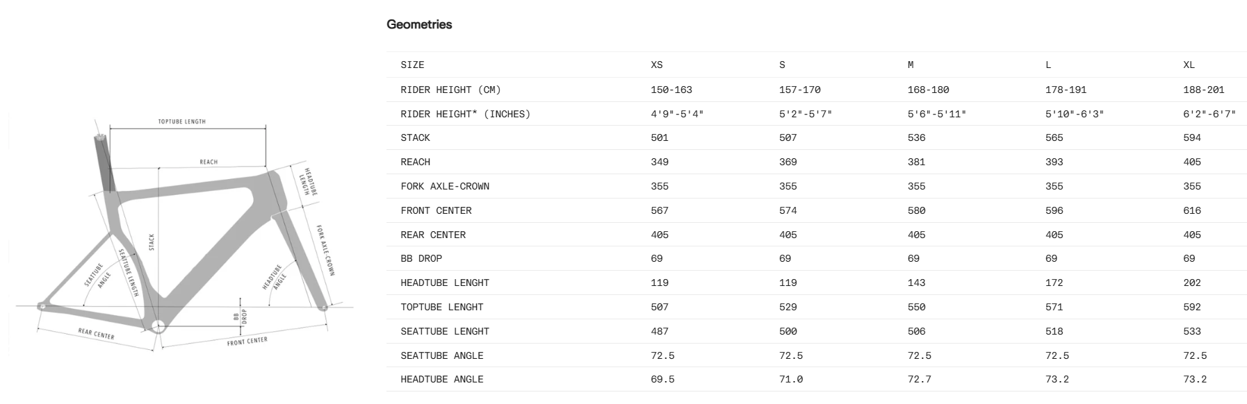The height and width of the screenshot is (404, 1247).
Task: Click the REAR CENTER label in the diagram
Action: point(96,335)
